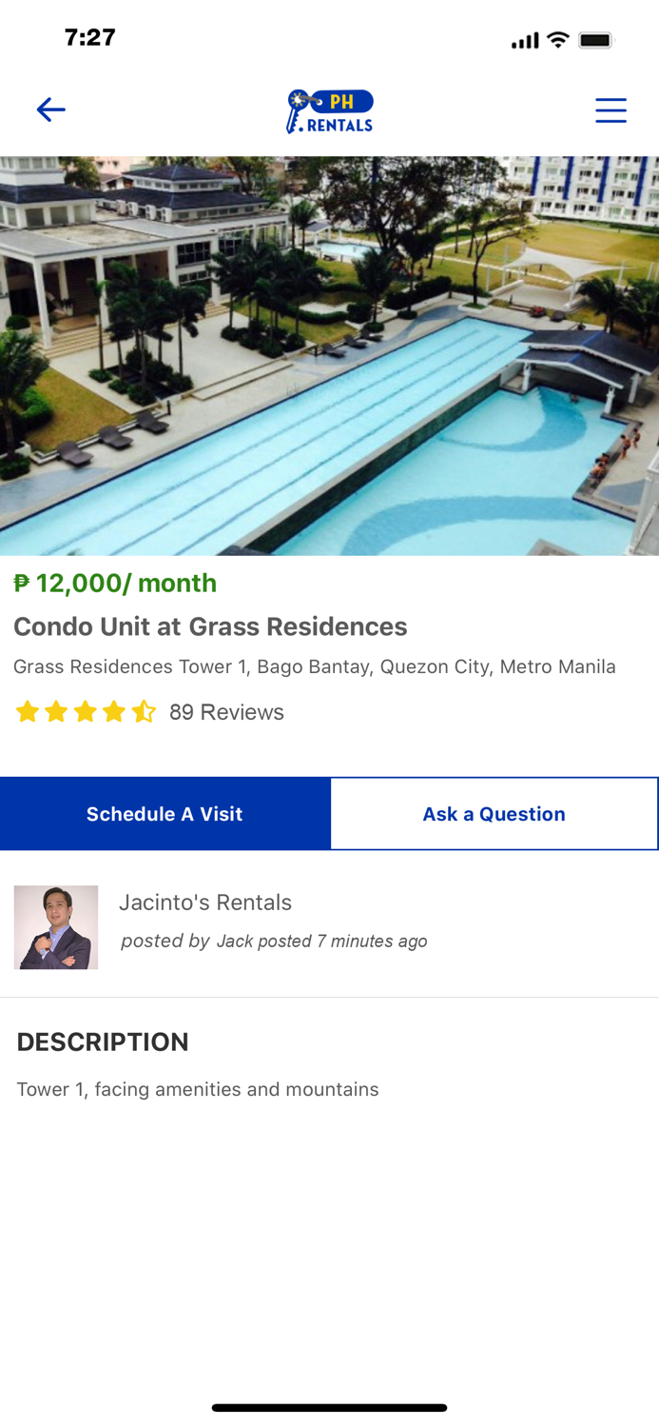Tap the 12,000 per month price
This screenshot has height=1428, width=659.
click(x=116, y=583)
